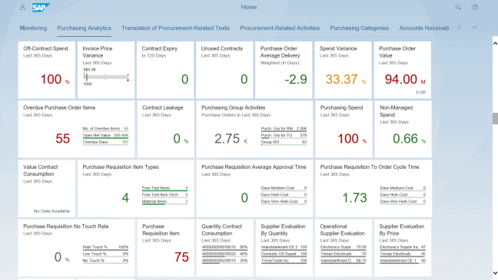Open Operational Supplier Evaluation tile
The image size is (498, 280).
343,248
